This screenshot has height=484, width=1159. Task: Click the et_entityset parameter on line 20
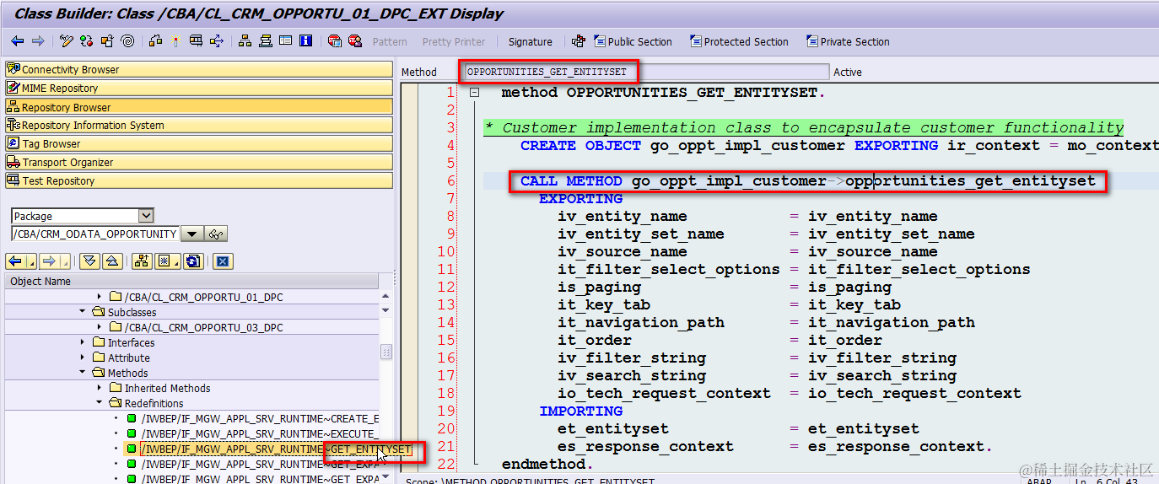[x=612, y=428]
